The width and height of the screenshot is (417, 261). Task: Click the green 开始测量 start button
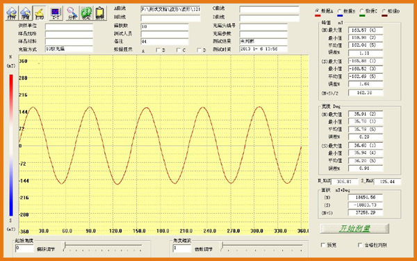(354, 228)
